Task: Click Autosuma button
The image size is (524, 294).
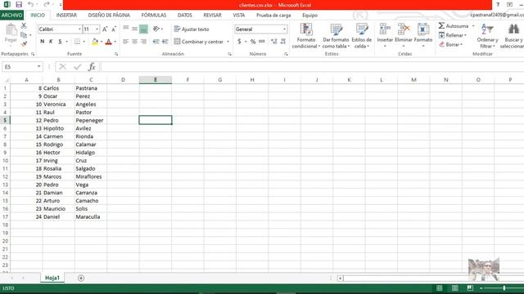Action: pyautogui.click(x=454, y=26)
